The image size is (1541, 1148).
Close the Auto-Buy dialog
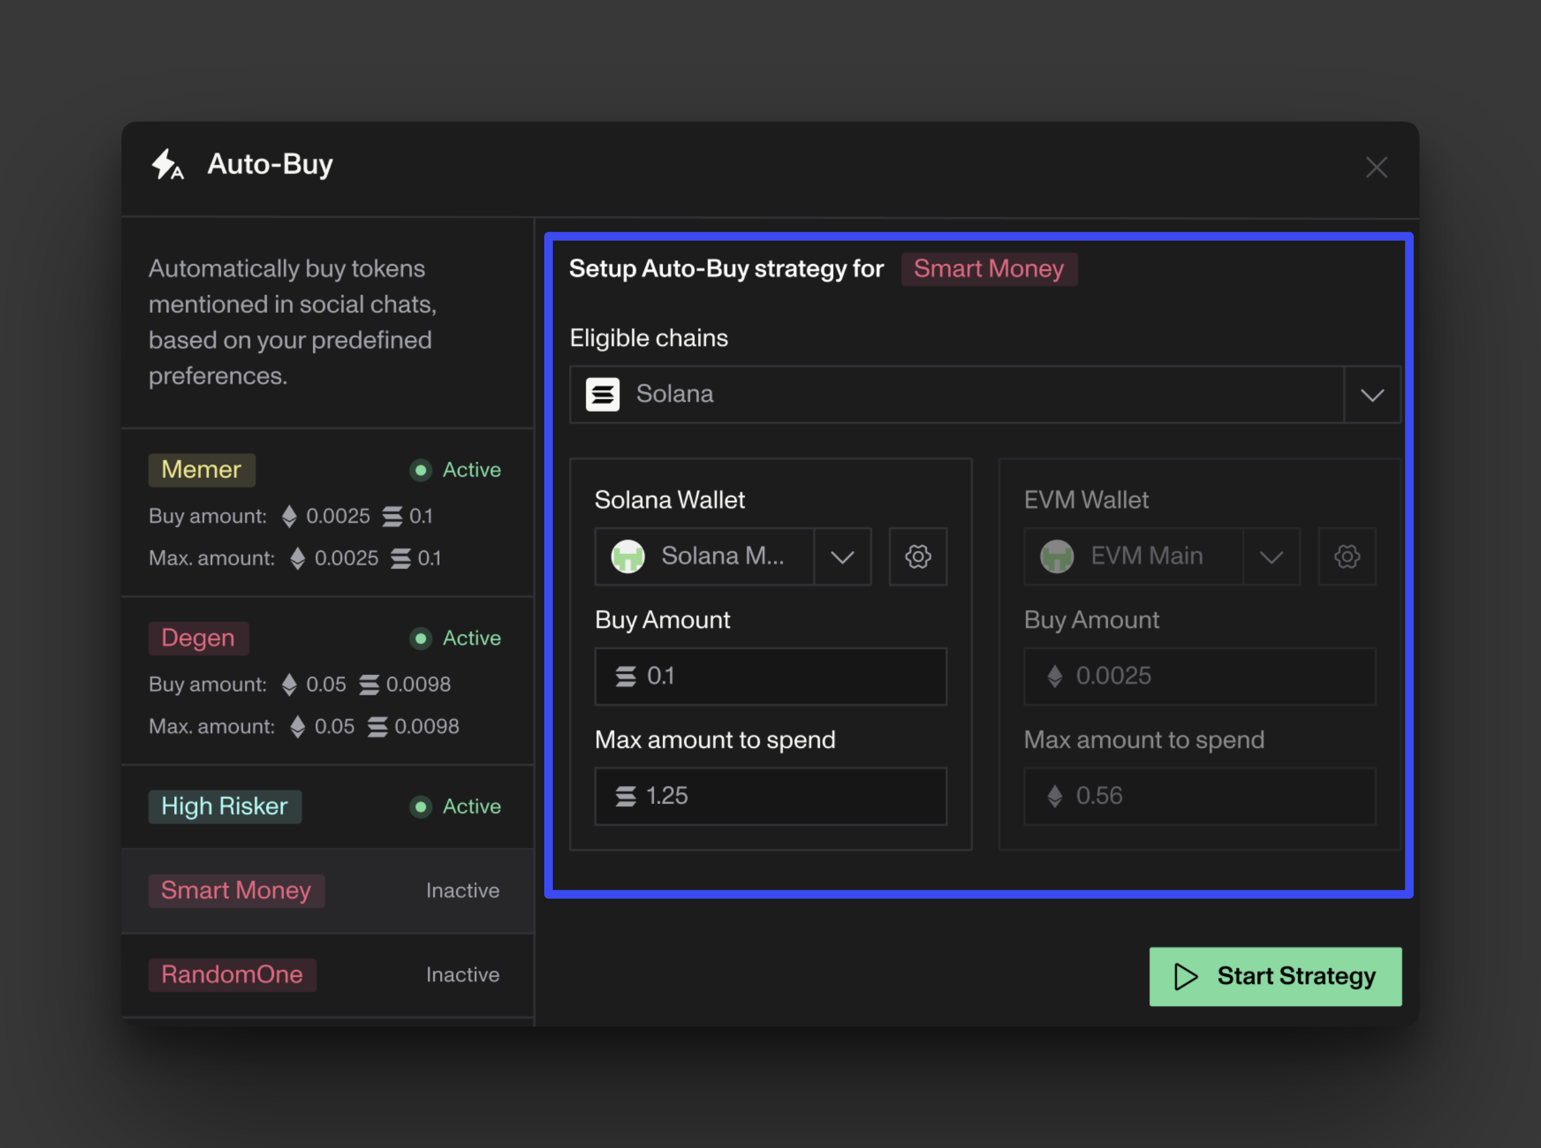coord(1375,167)
